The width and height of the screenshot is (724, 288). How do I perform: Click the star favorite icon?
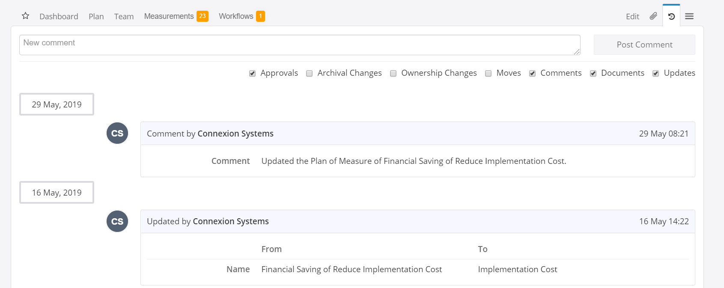click(x=26, y=16)
